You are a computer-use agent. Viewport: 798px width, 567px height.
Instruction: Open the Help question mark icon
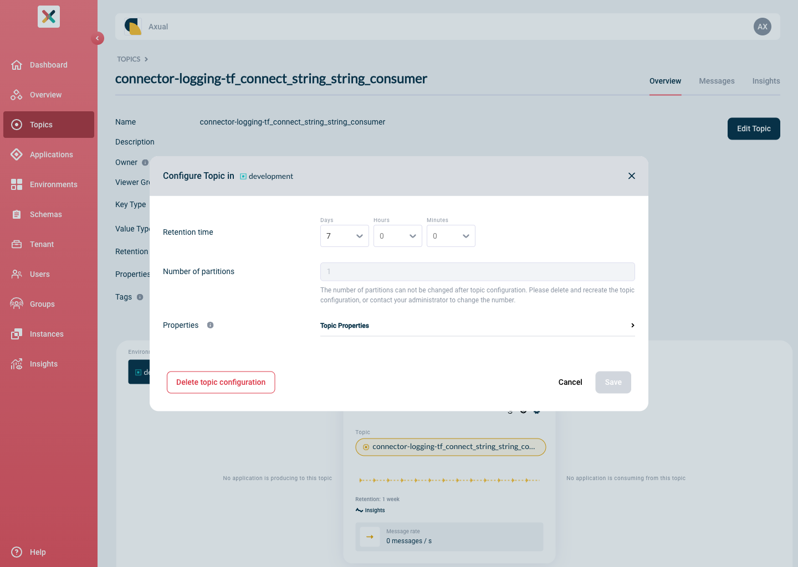17,552
